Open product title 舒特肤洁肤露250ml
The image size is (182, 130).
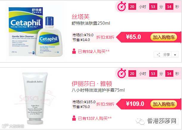91,23
